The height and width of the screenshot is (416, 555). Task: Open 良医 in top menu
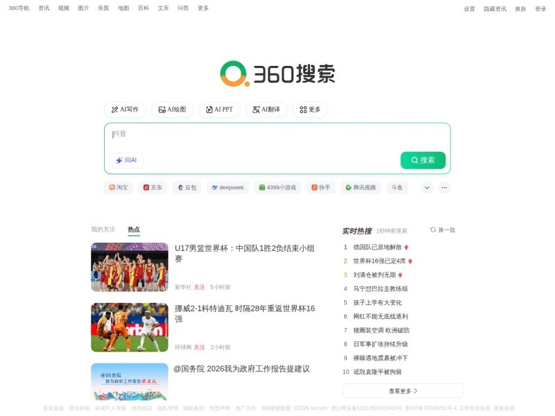click(x=103, y=8)
